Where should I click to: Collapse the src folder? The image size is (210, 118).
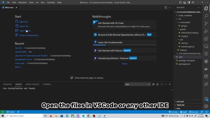point(188,19)
